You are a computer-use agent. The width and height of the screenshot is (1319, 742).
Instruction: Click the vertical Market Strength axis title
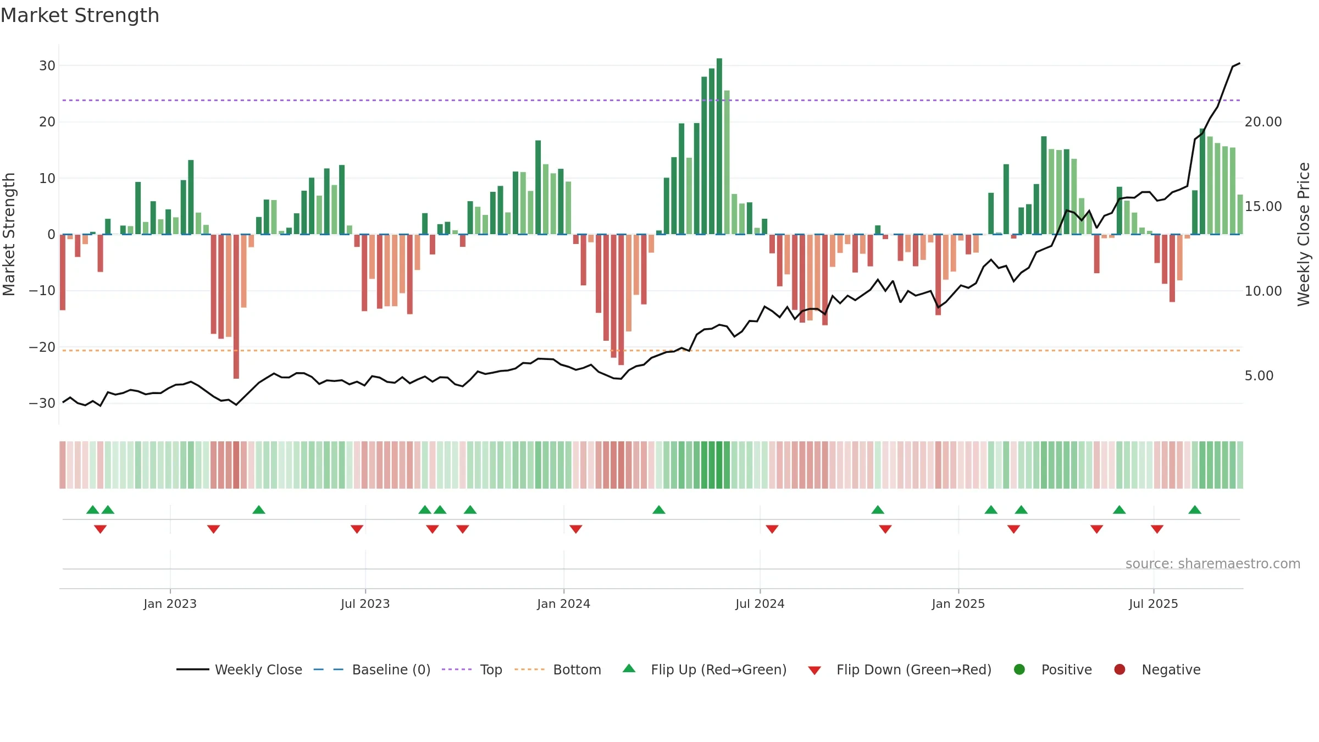point(9,234)
